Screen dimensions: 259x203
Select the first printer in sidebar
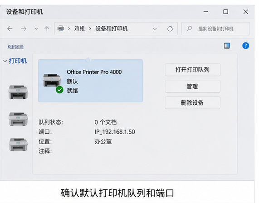(x=18, y=92)
